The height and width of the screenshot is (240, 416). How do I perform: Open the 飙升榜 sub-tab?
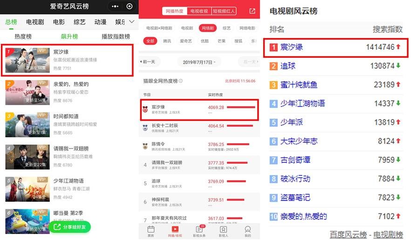click(x=69, y=37)
